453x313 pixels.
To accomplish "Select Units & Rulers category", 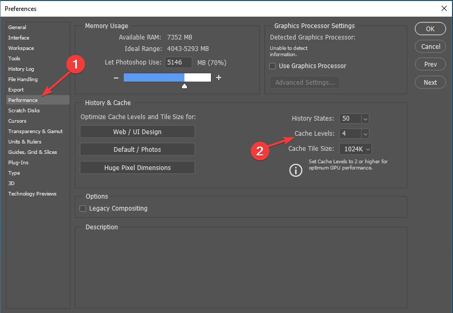I will [x=24, y=142].
